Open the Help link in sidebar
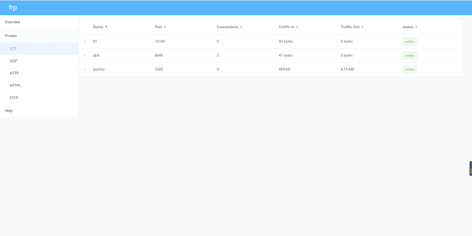Screen dimensions: 472x236 39,111
